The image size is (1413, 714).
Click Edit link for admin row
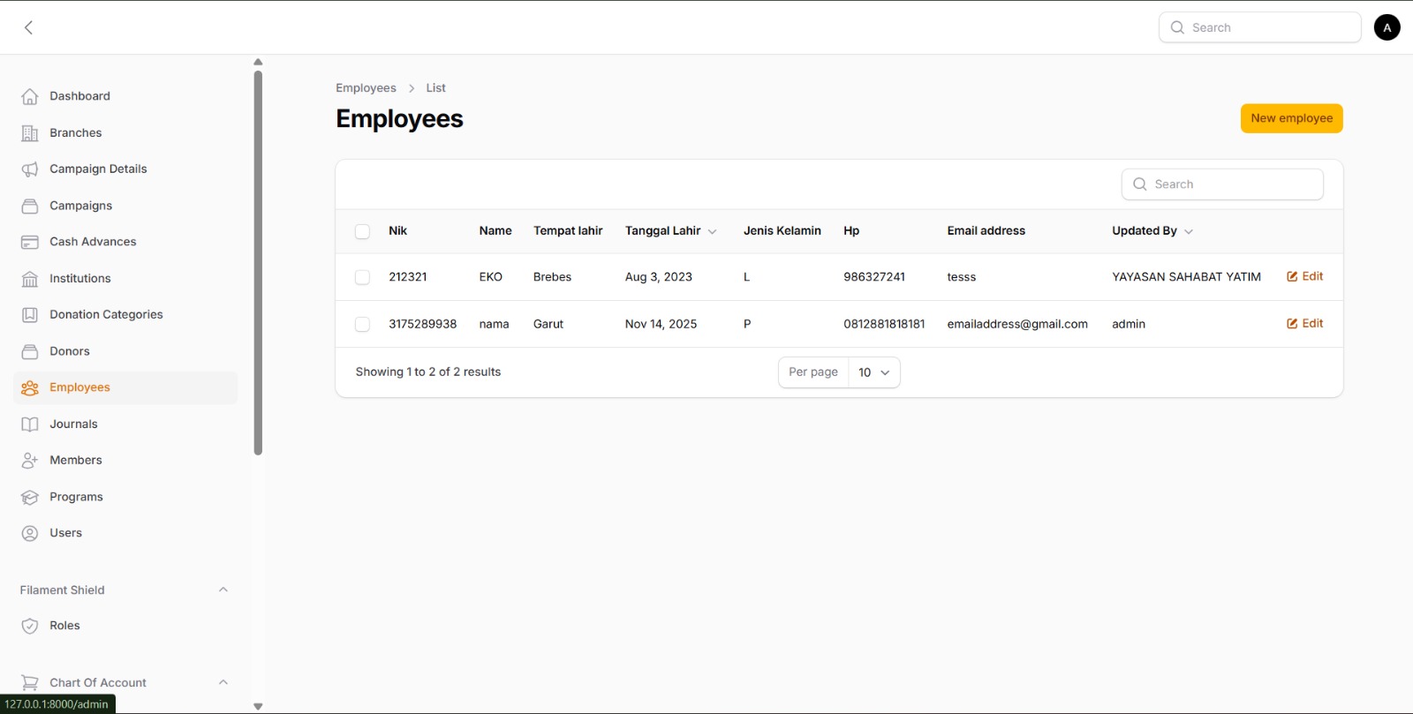1304,324
